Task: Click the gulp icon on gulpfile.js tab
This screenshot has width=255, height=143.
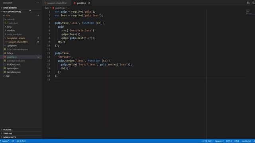Action: [75, 3]
